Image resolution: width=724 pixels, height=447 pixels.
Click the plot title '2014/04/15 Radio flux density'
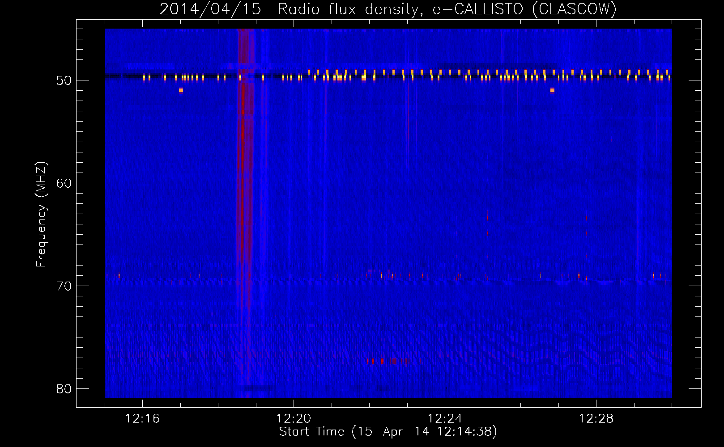click(292, 9)
